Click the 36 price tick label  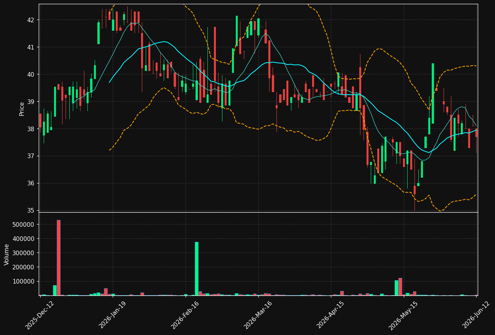click(31, 183)
